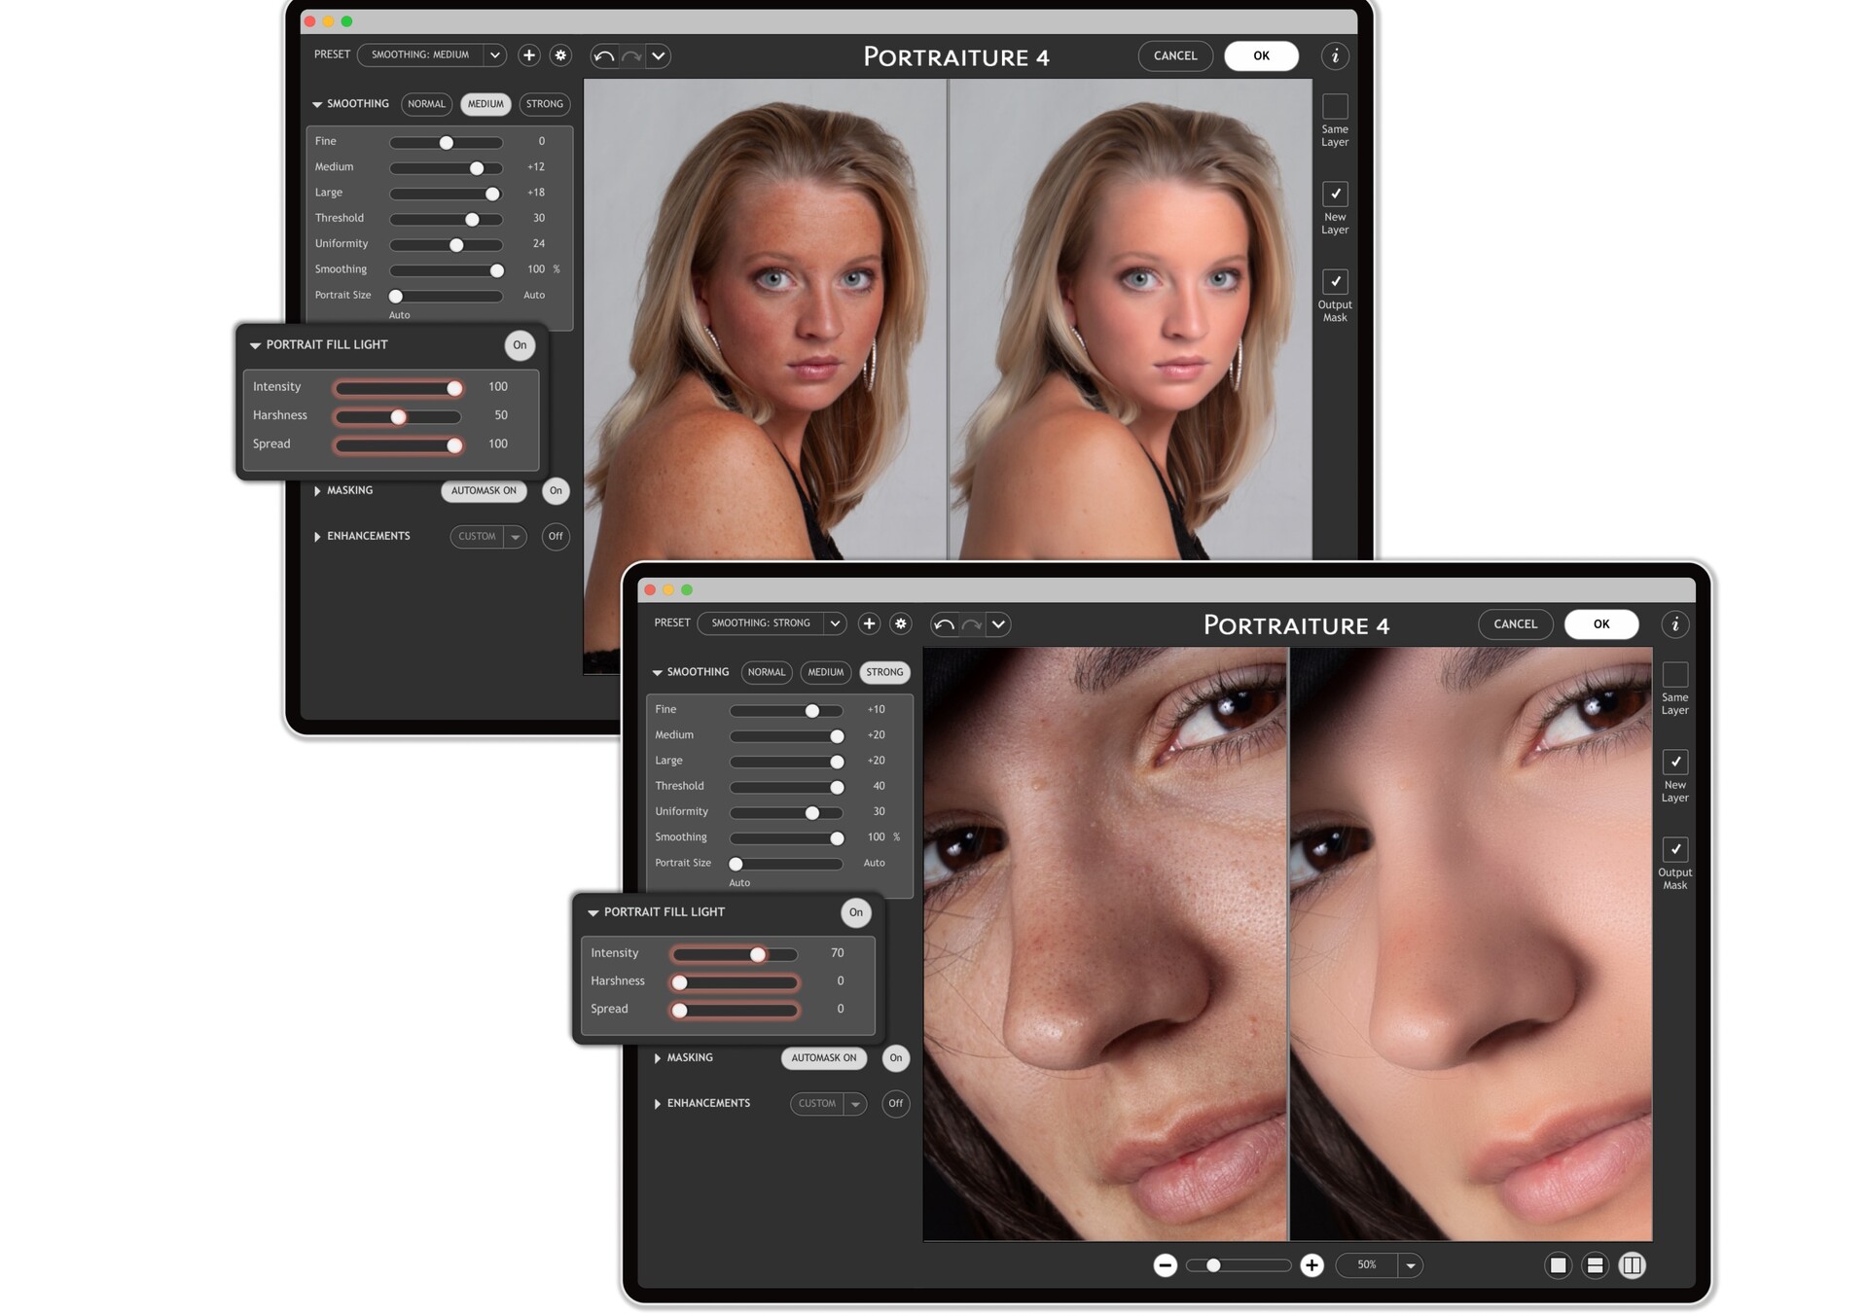Collapse Smoothing section in back window

click(x=317, y=104)
